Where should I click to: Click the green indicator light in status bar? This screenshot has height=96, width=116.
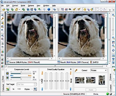(x=107, y=94)
